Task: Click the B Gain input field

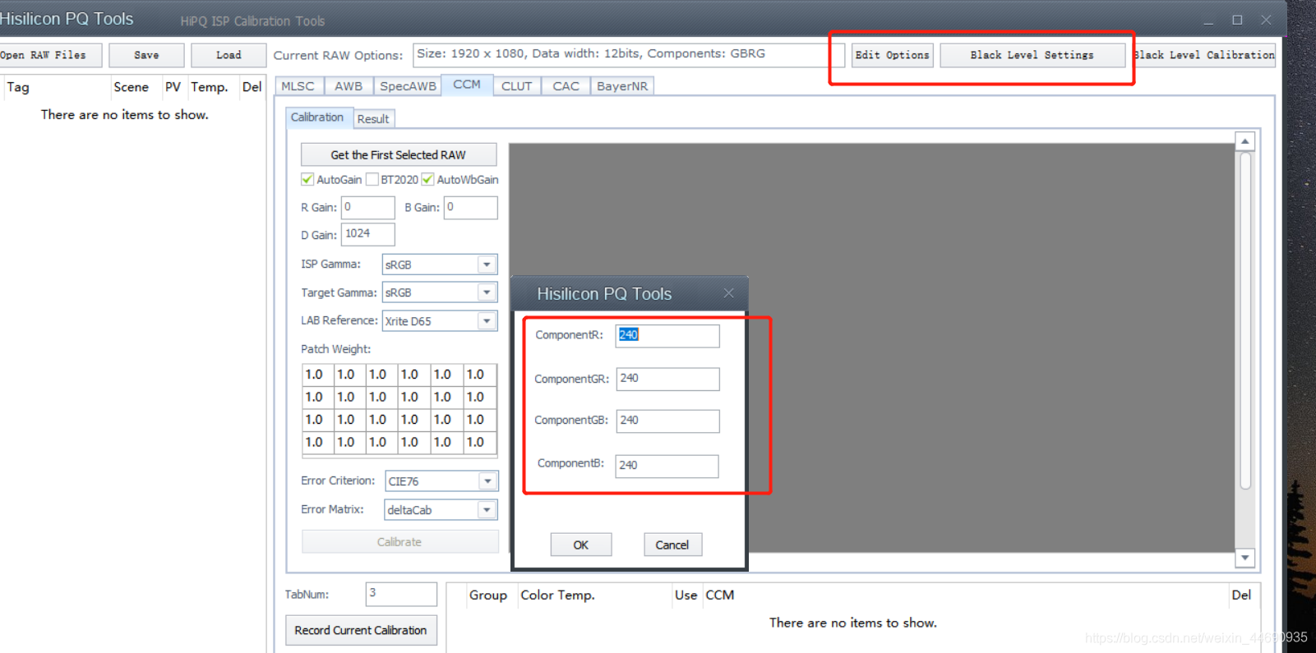Action: pyautogui.click(x=471, y=207)
